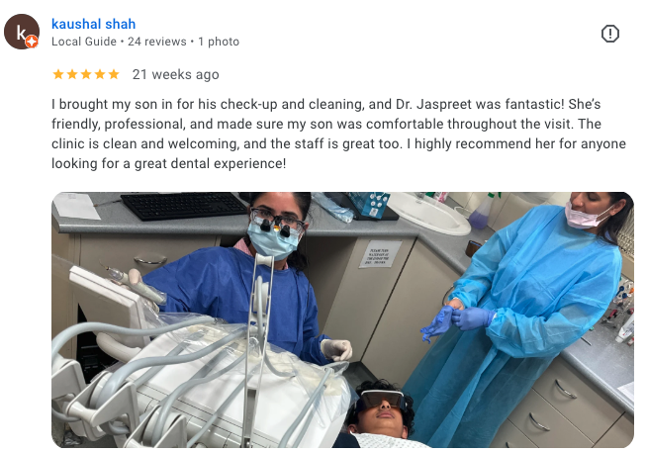The image size is (646, 453).
Task: Click the fifth yellow rating star
Action: pyautogui.click(x=114, y=74)
